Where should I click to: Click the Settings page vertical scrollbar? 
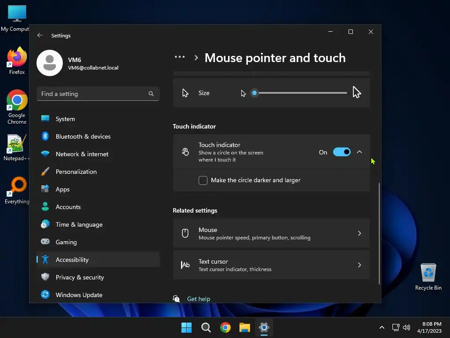(379, 233)
